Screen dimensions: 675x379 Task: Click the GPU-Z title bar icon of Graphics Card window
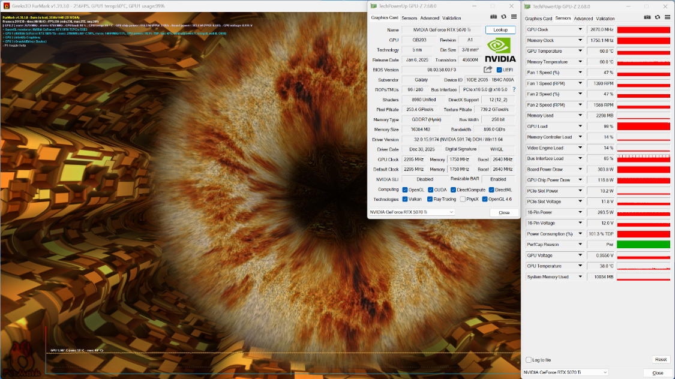373,6
